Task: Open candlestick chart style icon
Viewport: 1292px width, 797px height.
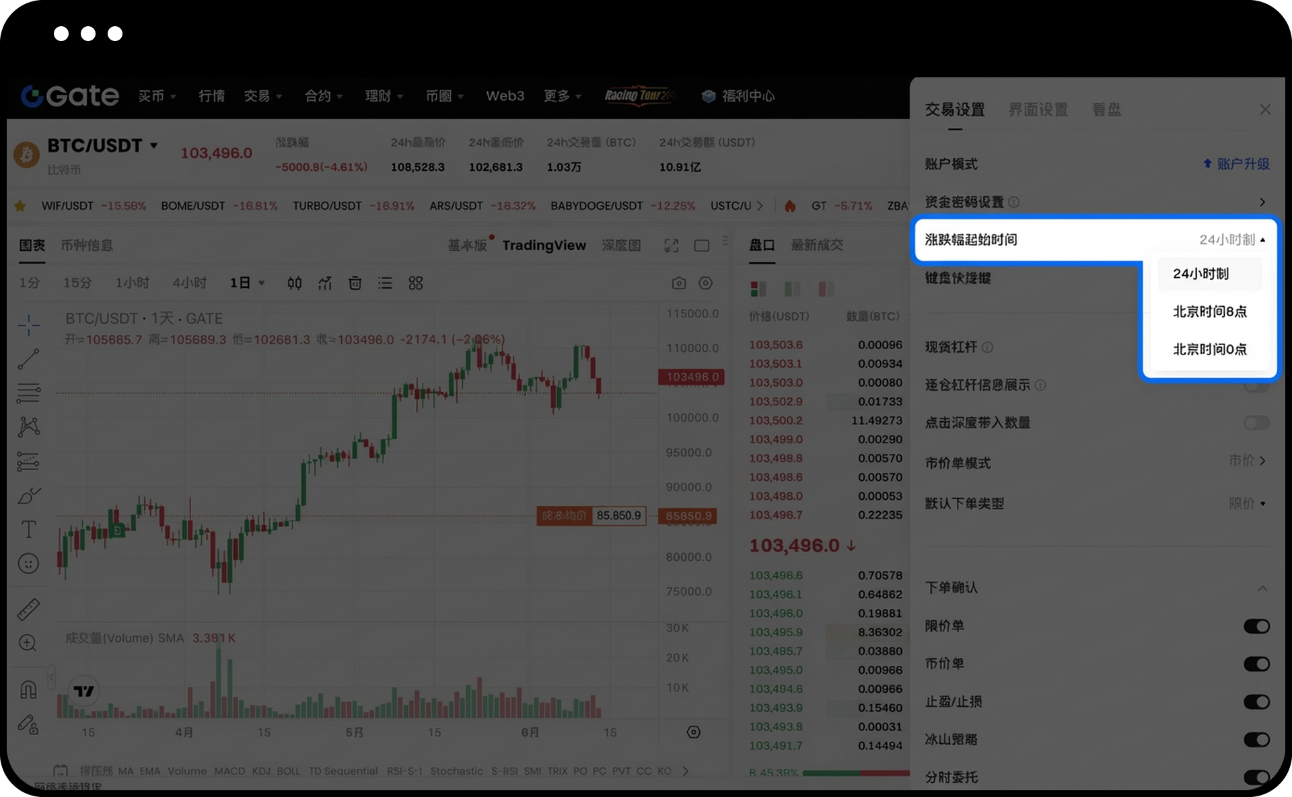Action: click(294, 283)
